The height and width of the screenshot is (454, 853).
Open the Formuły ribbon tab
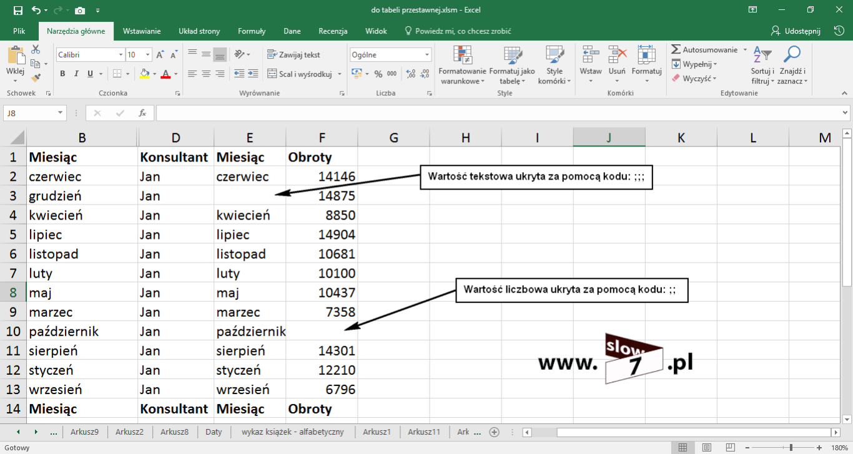coord(252,31)
